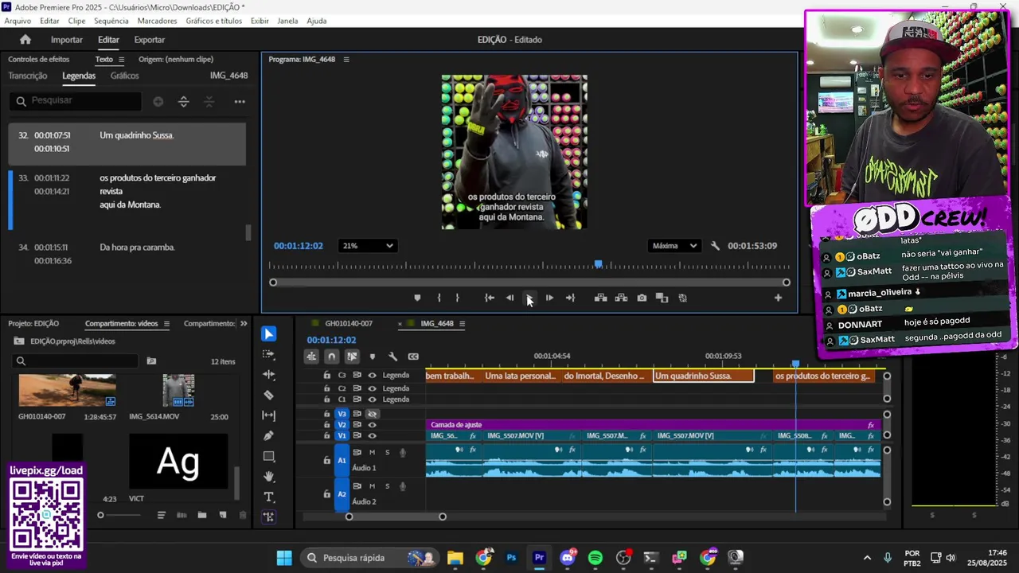Mute audio track A1
This screenshot has height=573, width=1019.
point(372,452)
